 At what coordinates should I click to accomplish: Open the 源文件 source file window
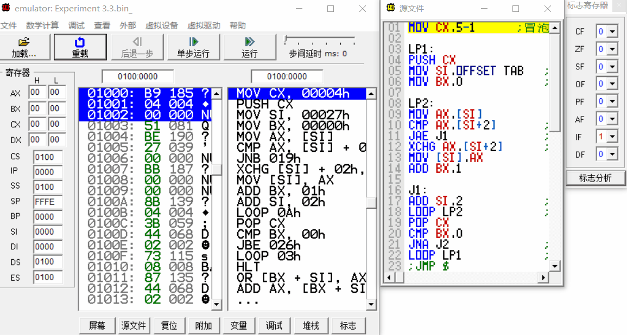tap(133, 325)
